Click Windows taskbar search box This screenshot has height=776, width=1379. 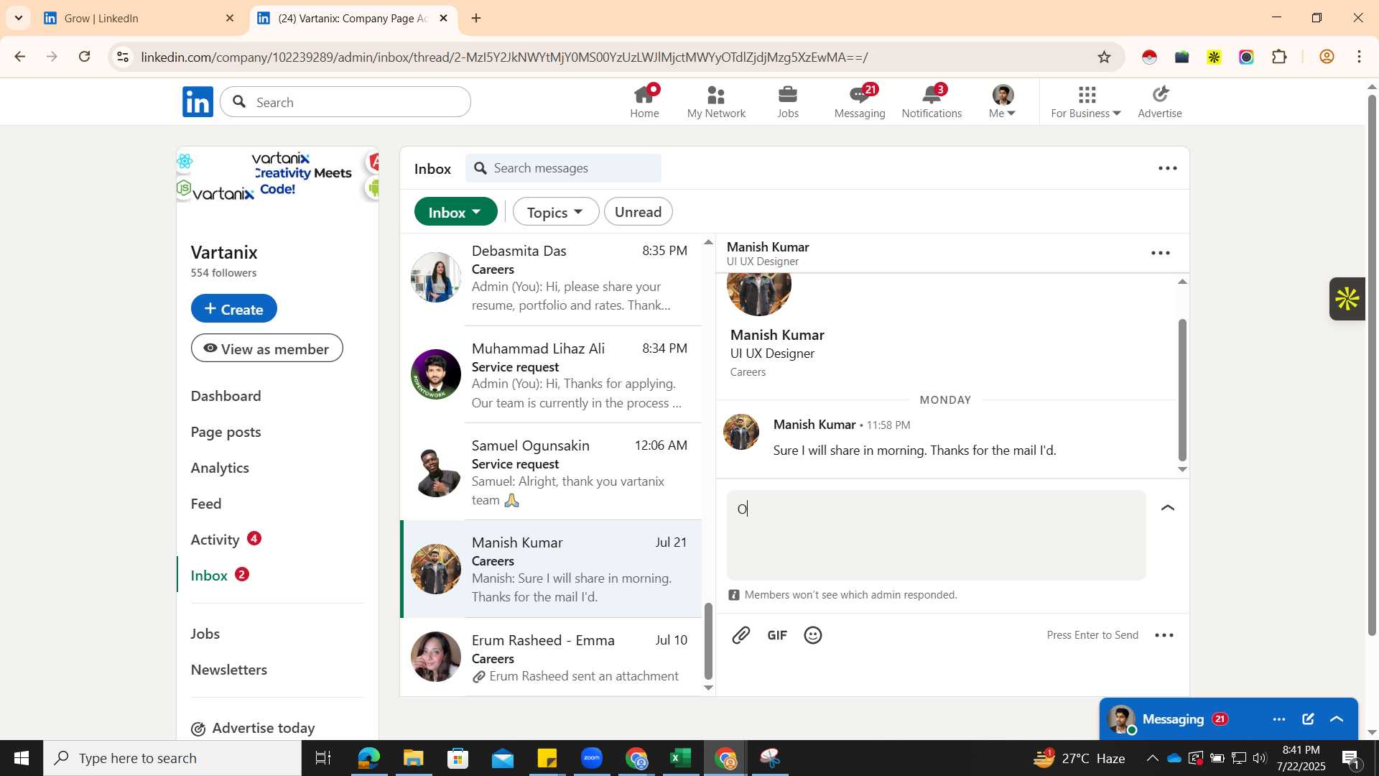pos(172,758)
